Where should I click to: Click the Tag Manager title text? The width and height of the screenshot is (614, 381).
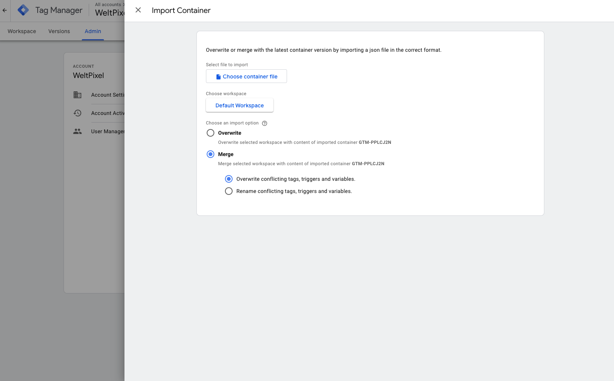point(59,10)
